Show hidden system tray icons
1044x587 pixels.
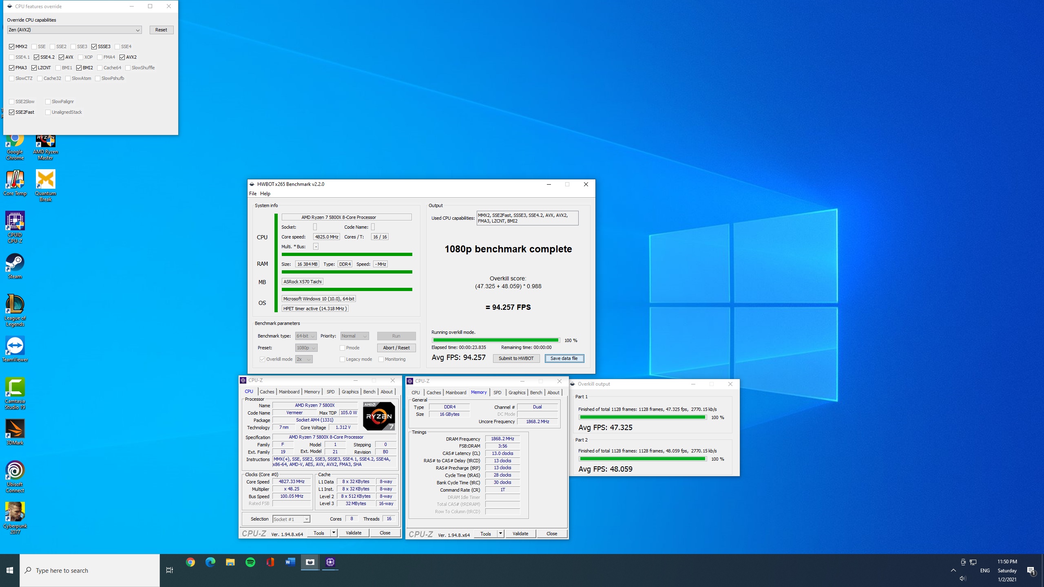[953, 571]
